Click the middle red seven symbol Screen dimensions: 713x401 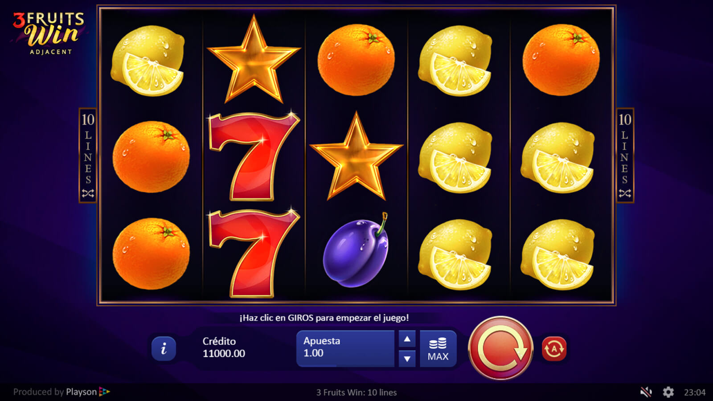pos(253,156)
